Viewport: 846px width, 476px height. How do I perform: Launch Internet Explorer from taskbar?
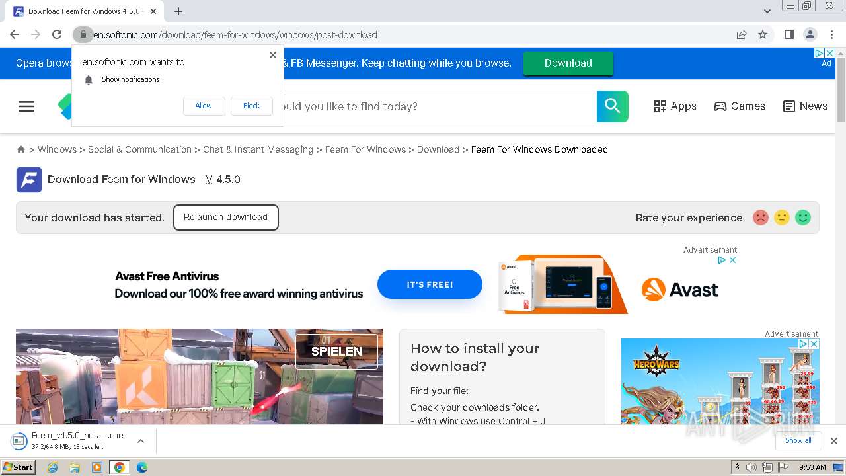(52, 467)
